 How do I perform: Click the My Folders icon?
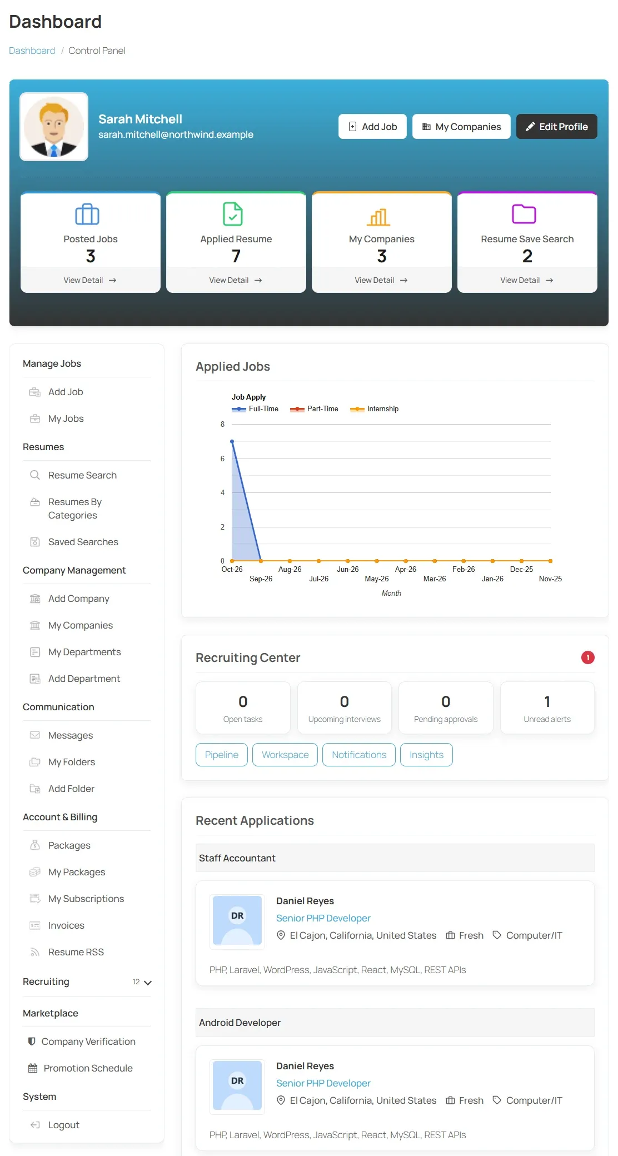35,762
